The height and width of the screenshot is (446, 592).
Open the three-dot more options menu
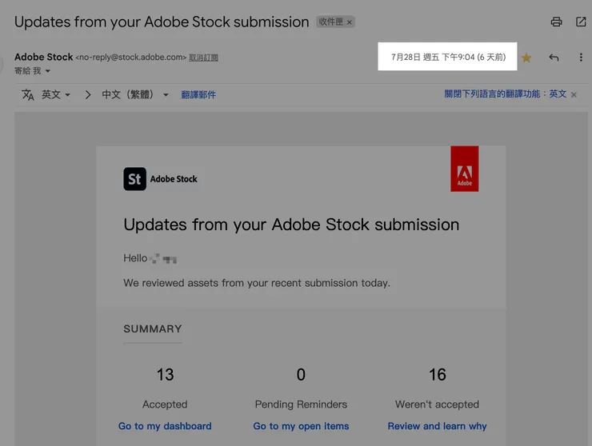(x=581, y=58)
